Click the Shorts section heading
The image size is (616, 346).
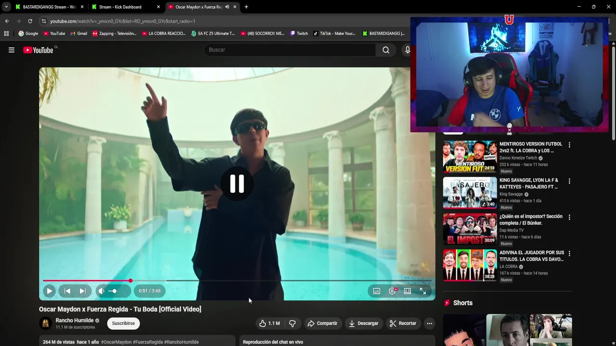[462, 303]
